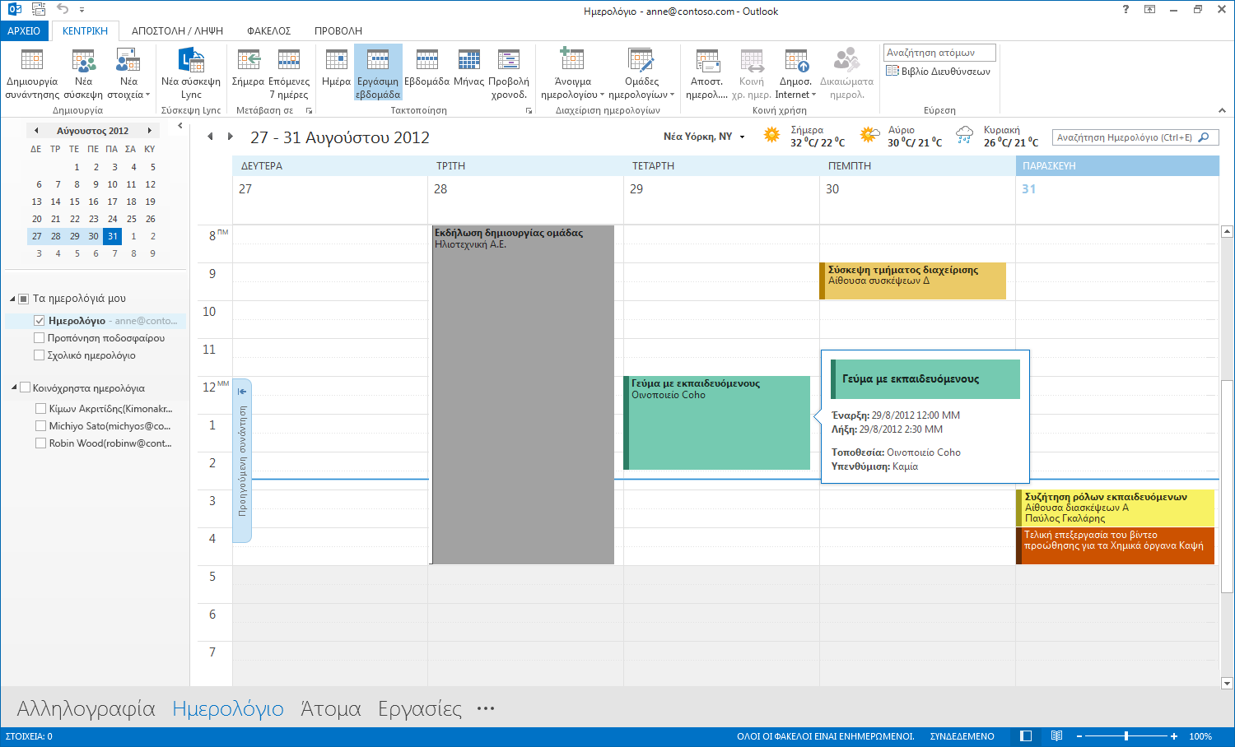Create a new appointment (Δημιουργία συνάντησης)
Screen dimensions: 1235x747
click(32, 73)
